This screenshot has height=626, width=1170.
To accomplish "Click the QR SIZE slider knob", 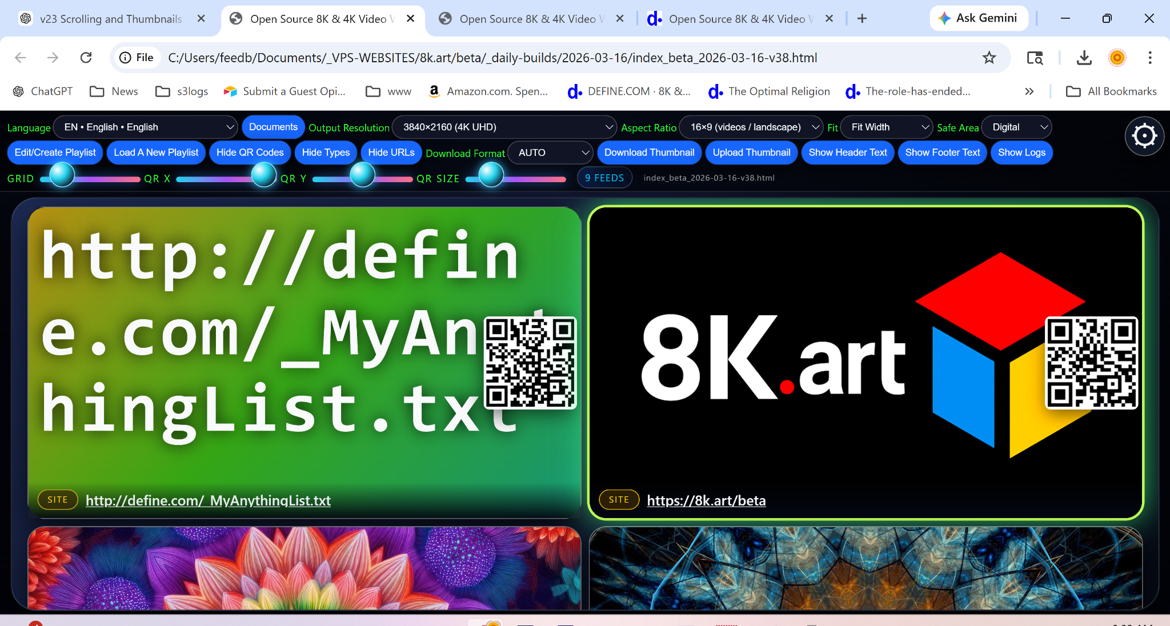I will click(491, 175).
